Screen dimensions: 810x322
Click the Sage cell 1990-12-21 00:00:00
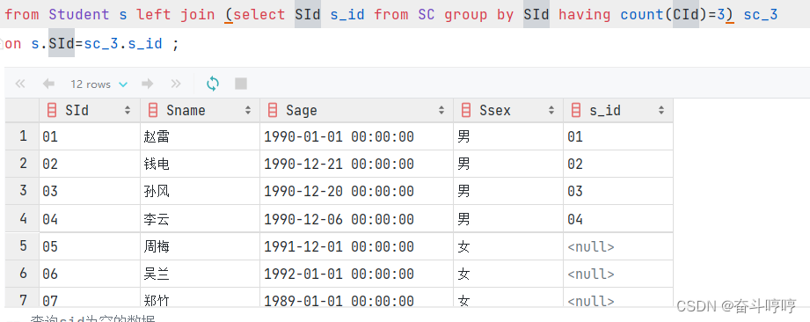pos(356,164)
